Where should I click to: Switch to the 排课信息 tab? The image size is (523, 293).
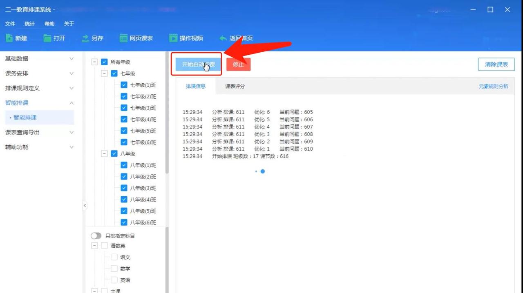click(x=196, y=86)
